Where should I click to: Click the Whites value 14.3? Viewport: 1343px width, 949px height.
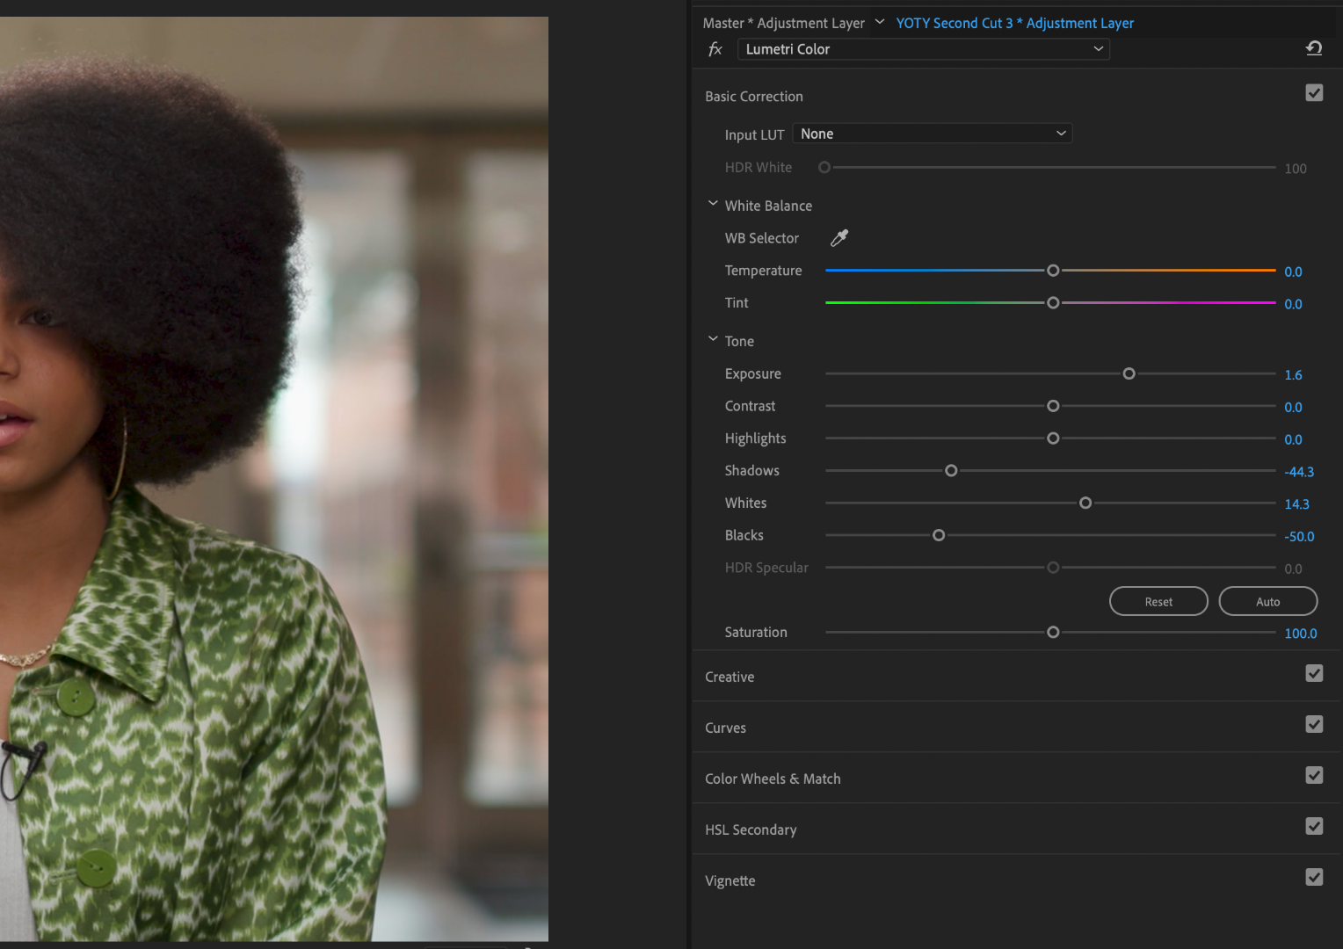click(1296, 504)
